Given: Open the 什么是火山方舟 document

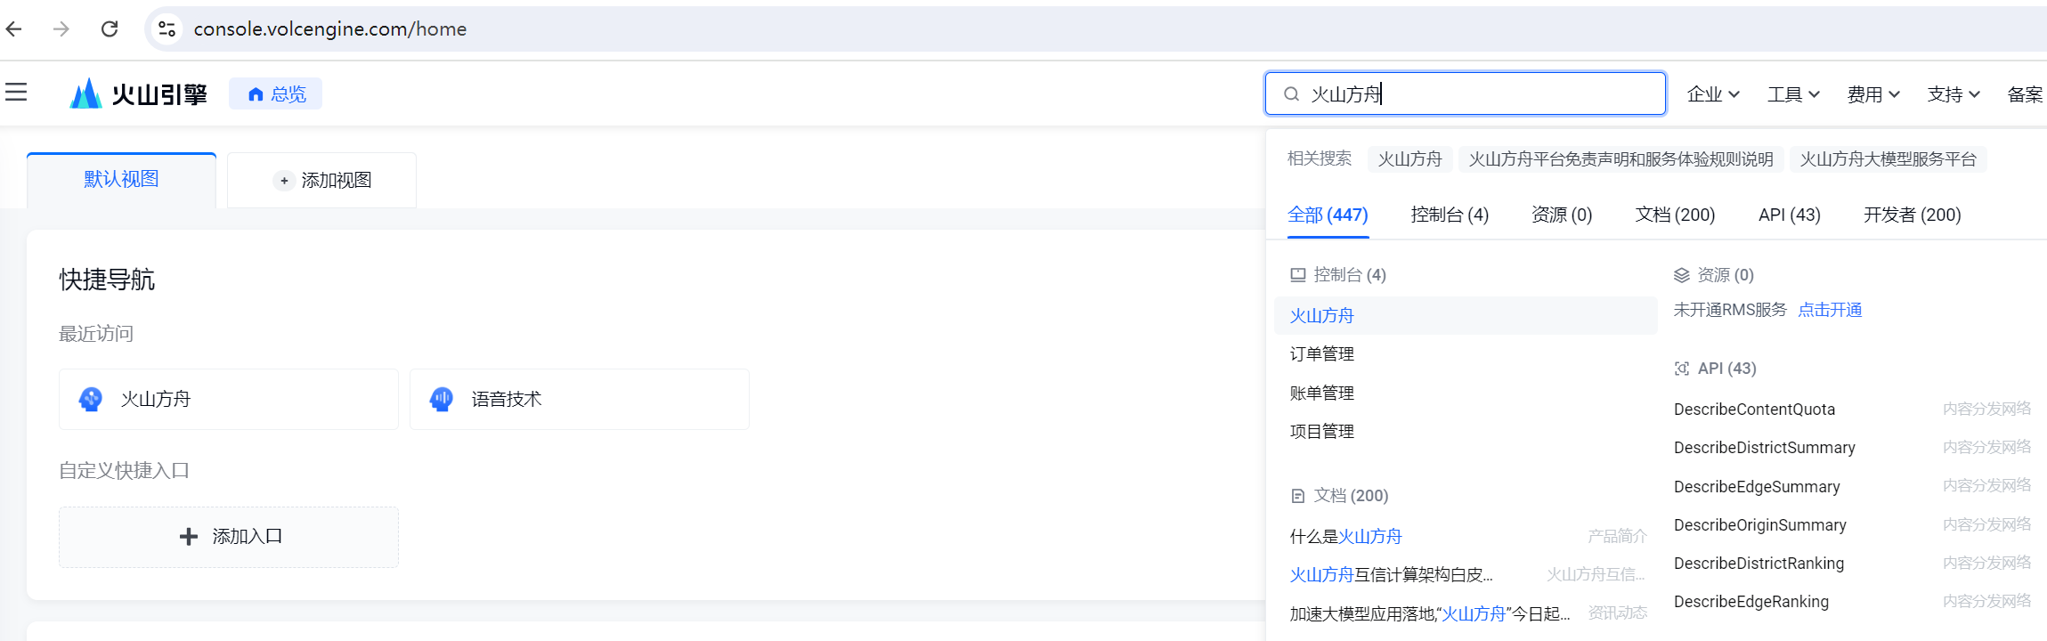Looking at the screenshot, I should click(1345, 537).
